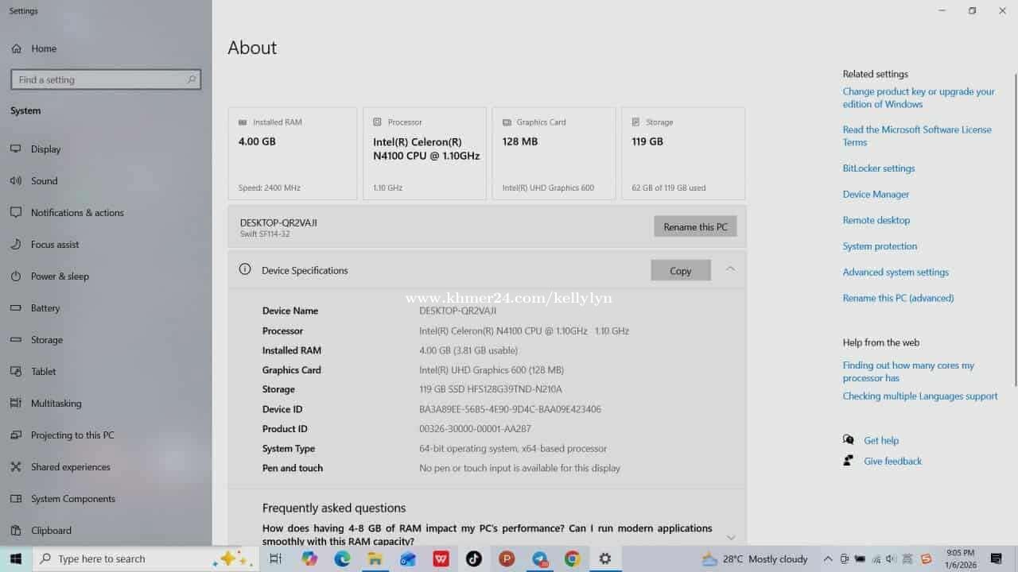The height and width of the screenshot is (572, 1018).
Task: Select the Battery icon in sidebar
Action: point(16,308)
